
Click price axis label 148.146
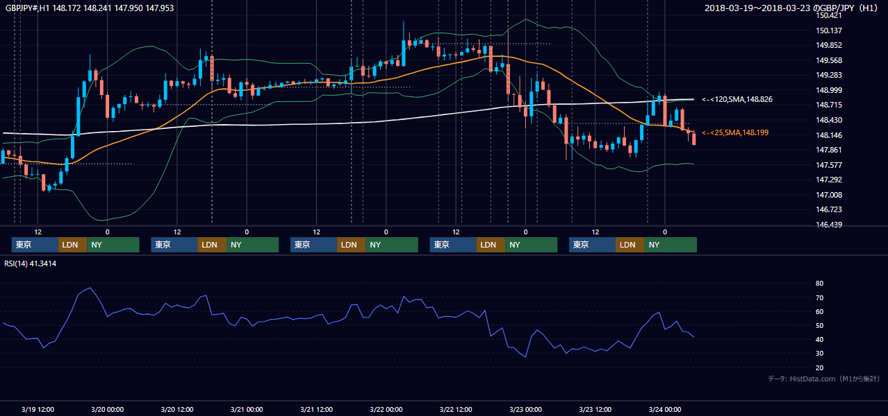829,135
